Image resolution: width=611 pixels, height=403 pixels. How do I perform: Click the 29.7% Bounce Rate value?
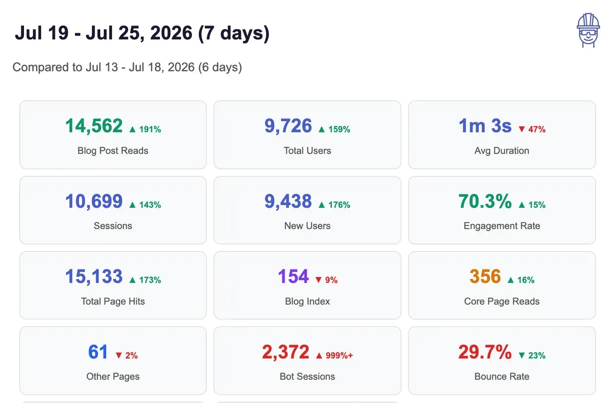click(x=485, y=352)
